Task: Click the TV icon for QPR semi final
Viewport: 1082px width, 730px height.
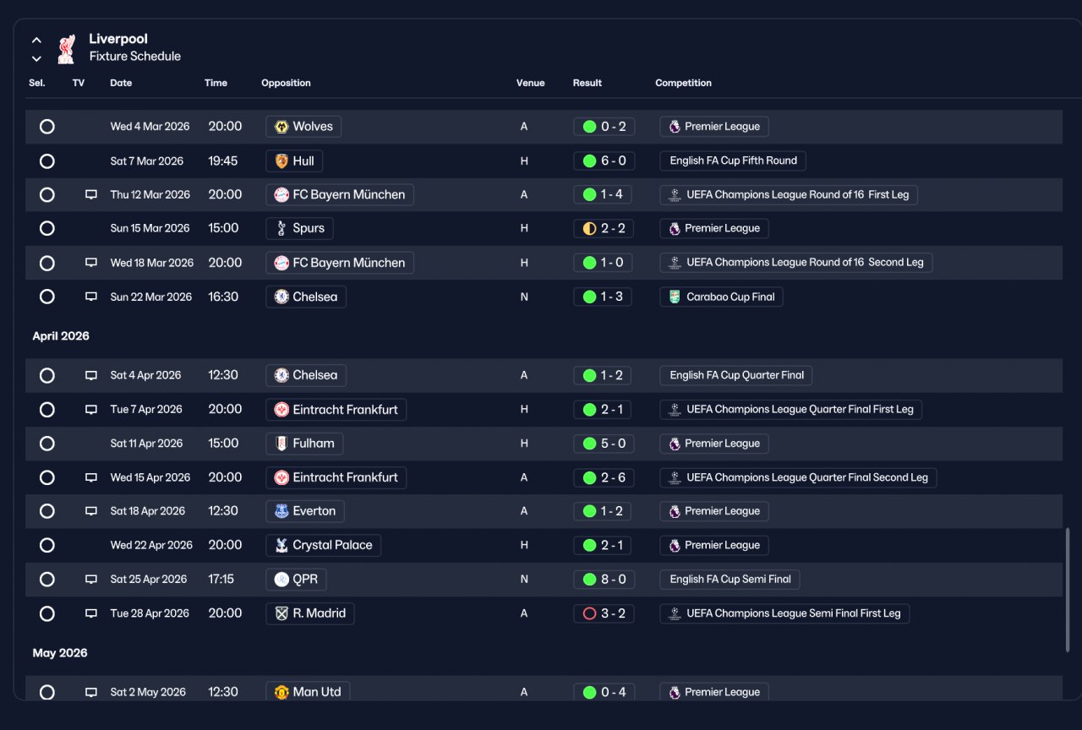Action: click(x=91, y=580)
